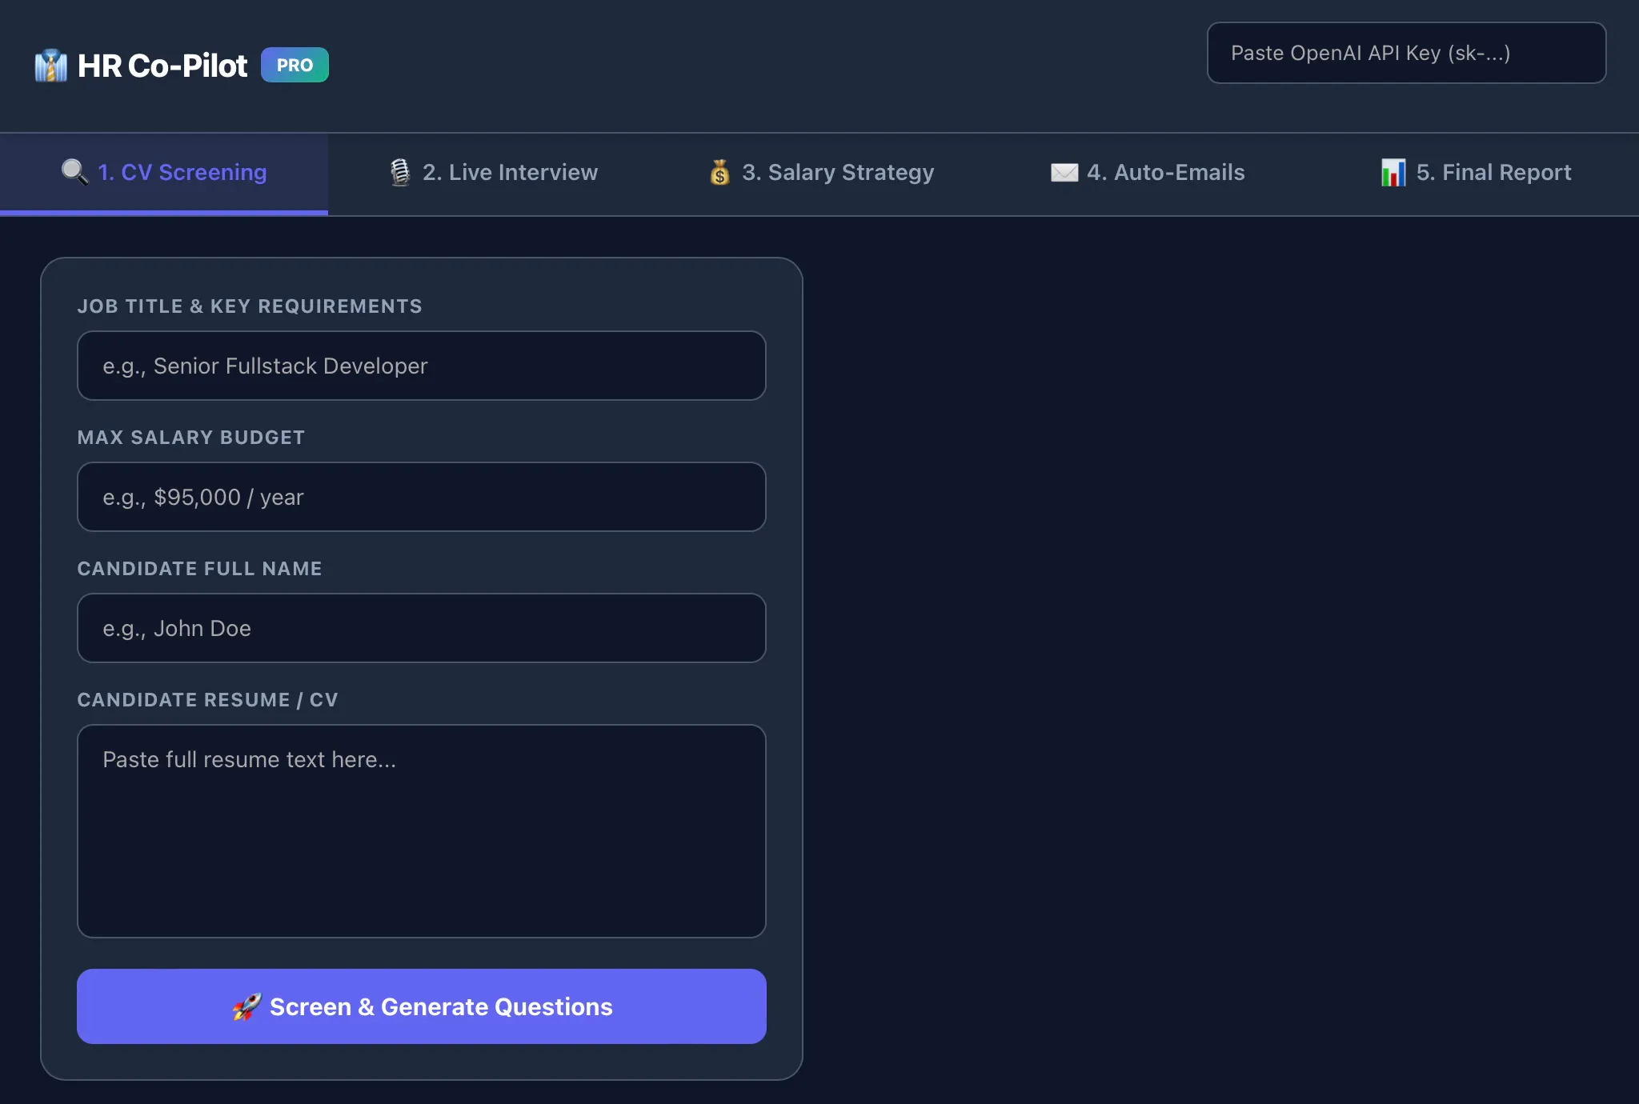Focus the Candidate Full Name field

point(422,628)
